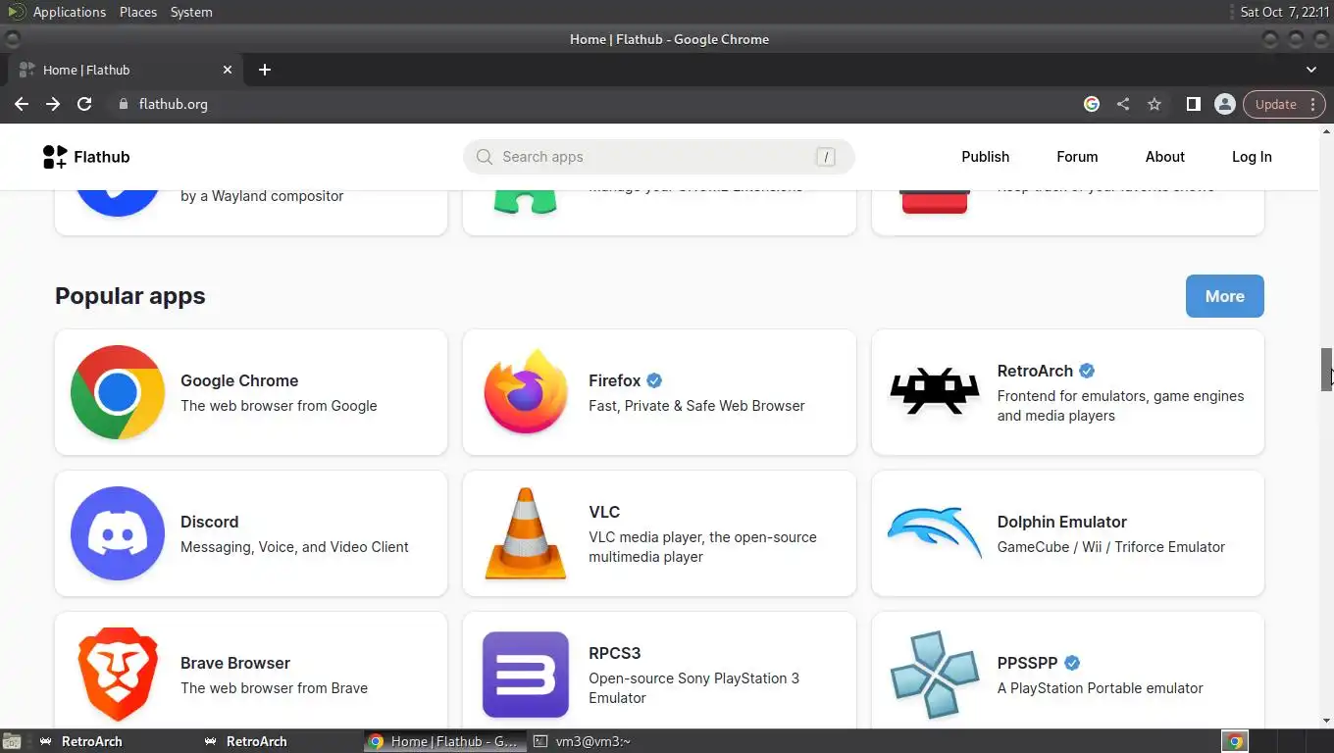Open the Google Chrome app title
The height and width of the screenshot is (753, 1334).
(x=239, y=380)
